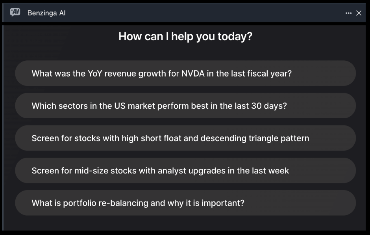Ask about NVDA YoY revenue growth
Viewport: 370px width, 235px height.
click(x=185, y=73)
